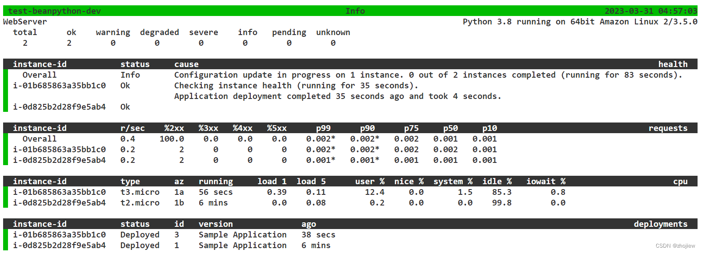Viewport: 702px width, 253px height.
Task: Click the warning column heading in the summary
Action: tap(113, 32)
